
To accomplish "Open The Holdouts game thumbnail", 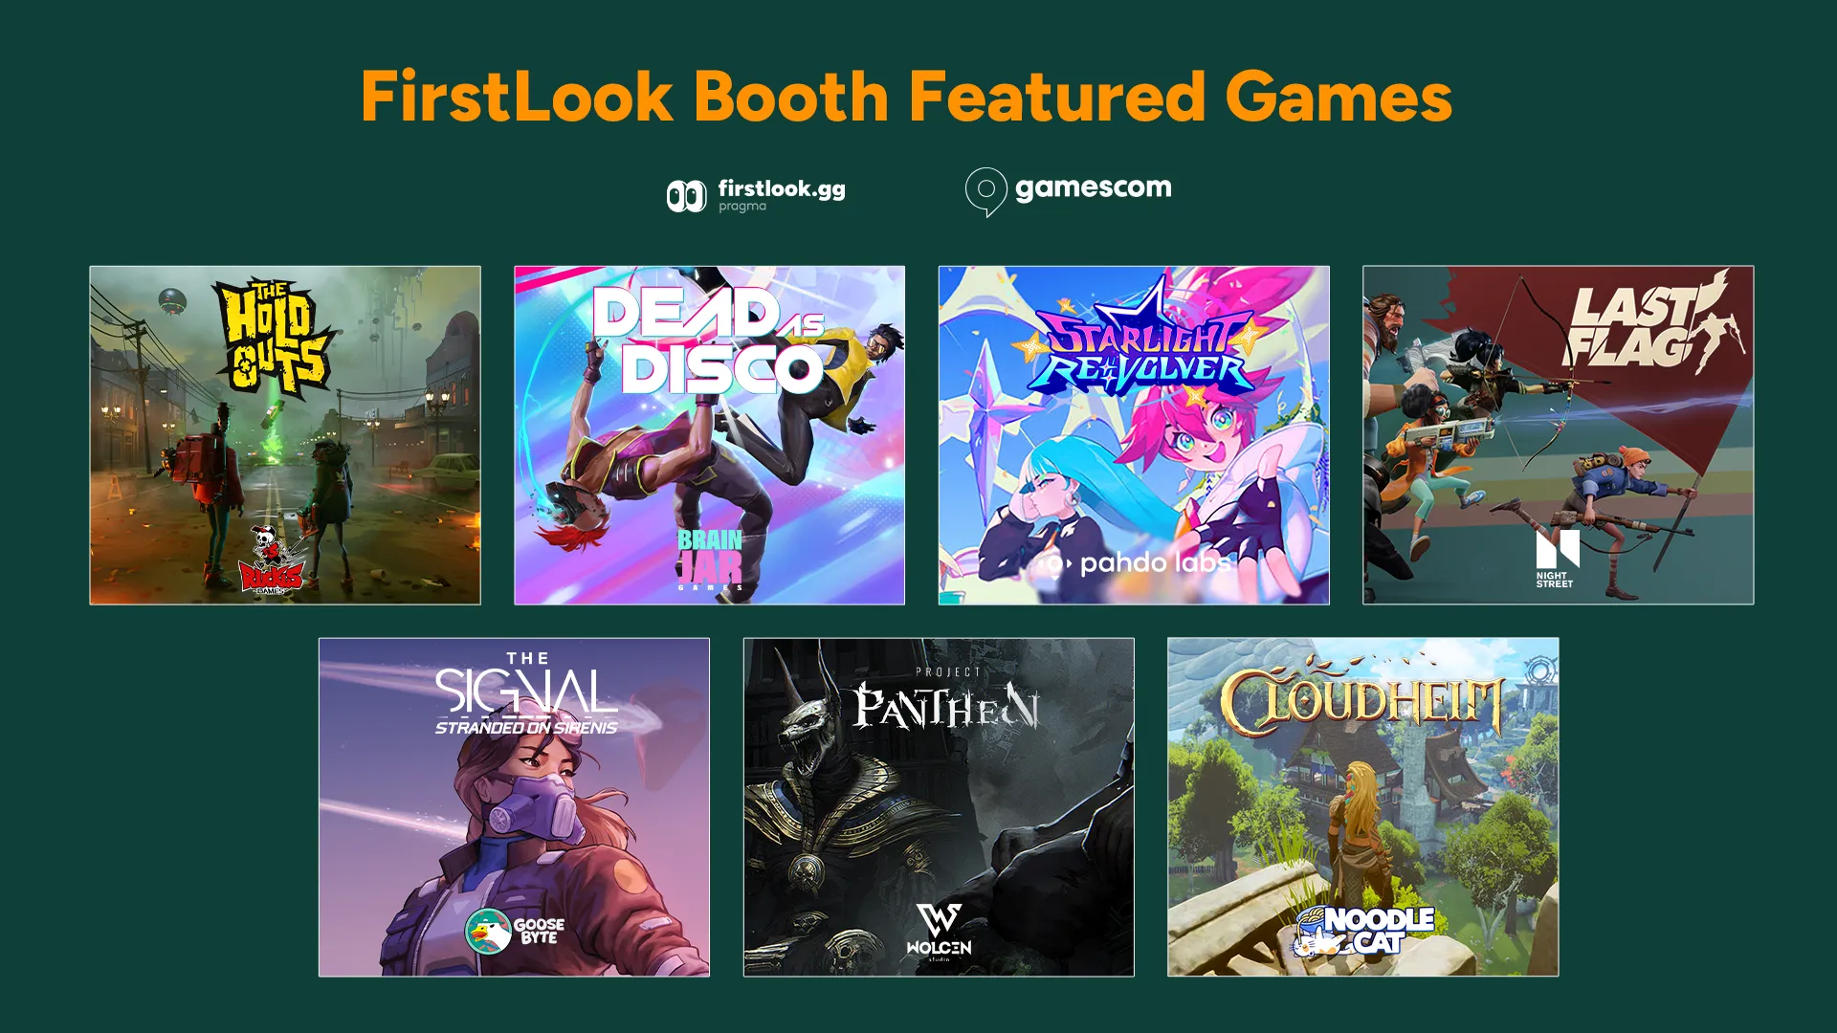I will click(x=285, y=435).
